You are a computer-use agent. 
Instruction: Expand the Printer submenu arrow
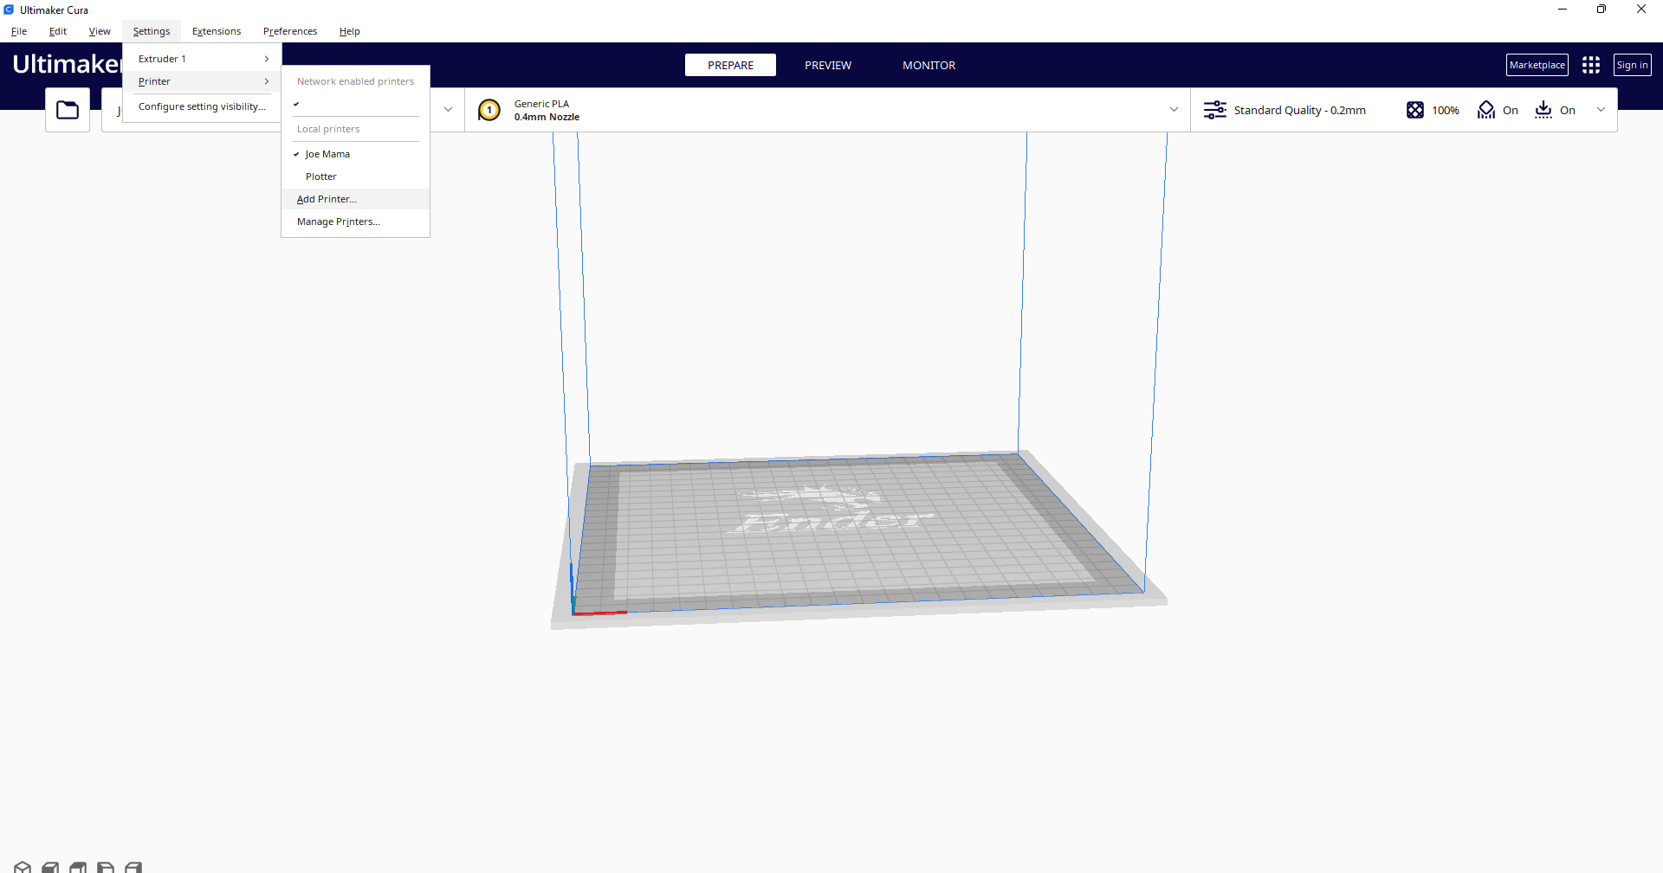pos(267,81)
